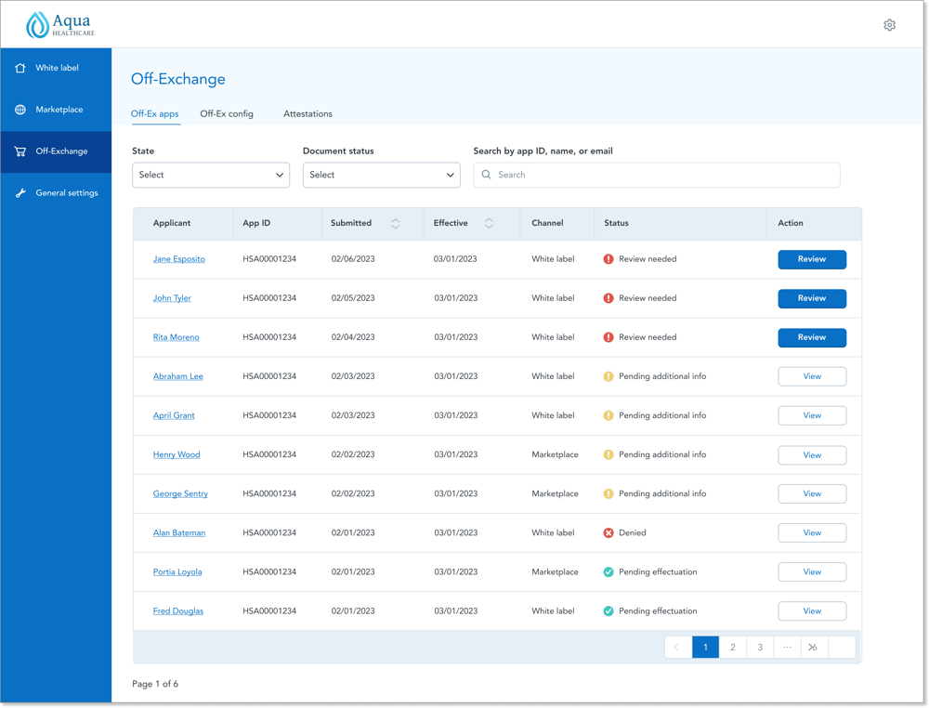Viewport: 929px width, 708px height.
Task: Open the Attestations tab
Action: click(x=307, y=113)
